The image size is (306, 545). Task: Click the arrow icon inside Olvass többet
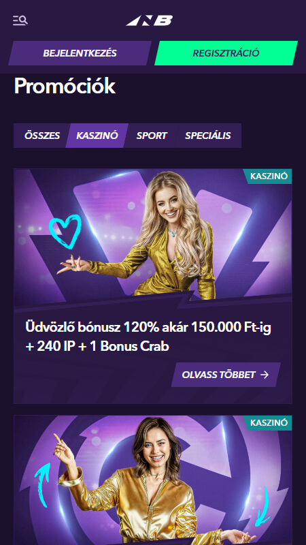tap(265, 375)
